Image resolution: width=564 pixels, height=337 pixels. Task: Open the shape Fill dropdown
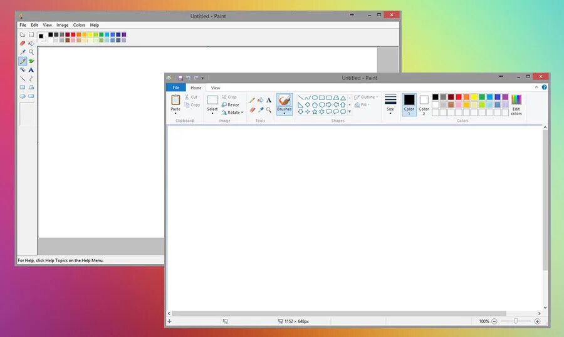click(362, 105)
